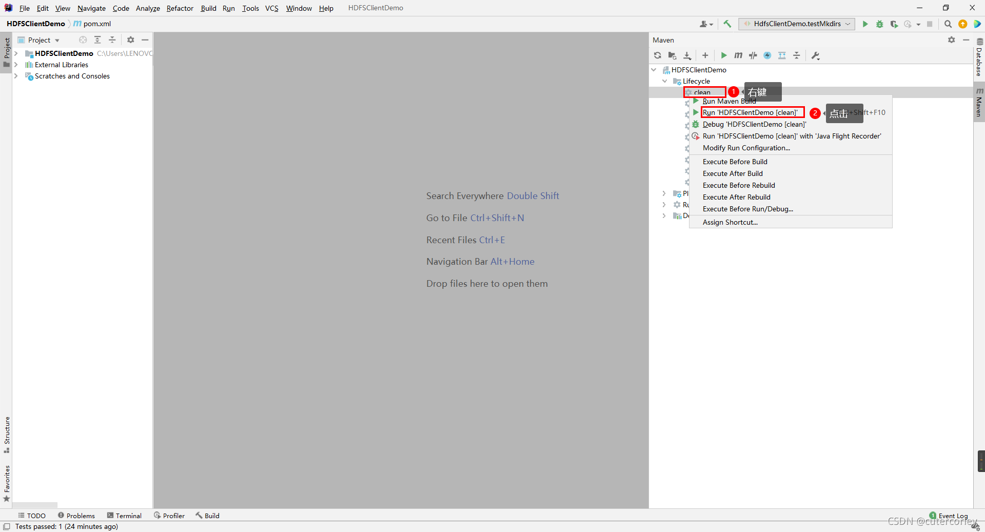Click the green Run Maven Build arrow in the Maven toolbar

[724, 55]
